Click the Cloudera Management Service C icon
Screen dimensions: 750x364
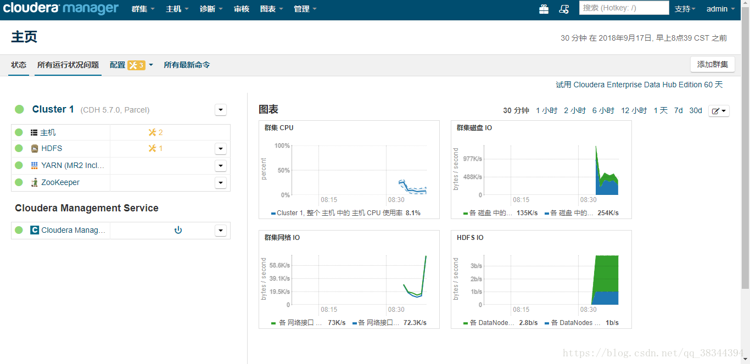point(35,230)
